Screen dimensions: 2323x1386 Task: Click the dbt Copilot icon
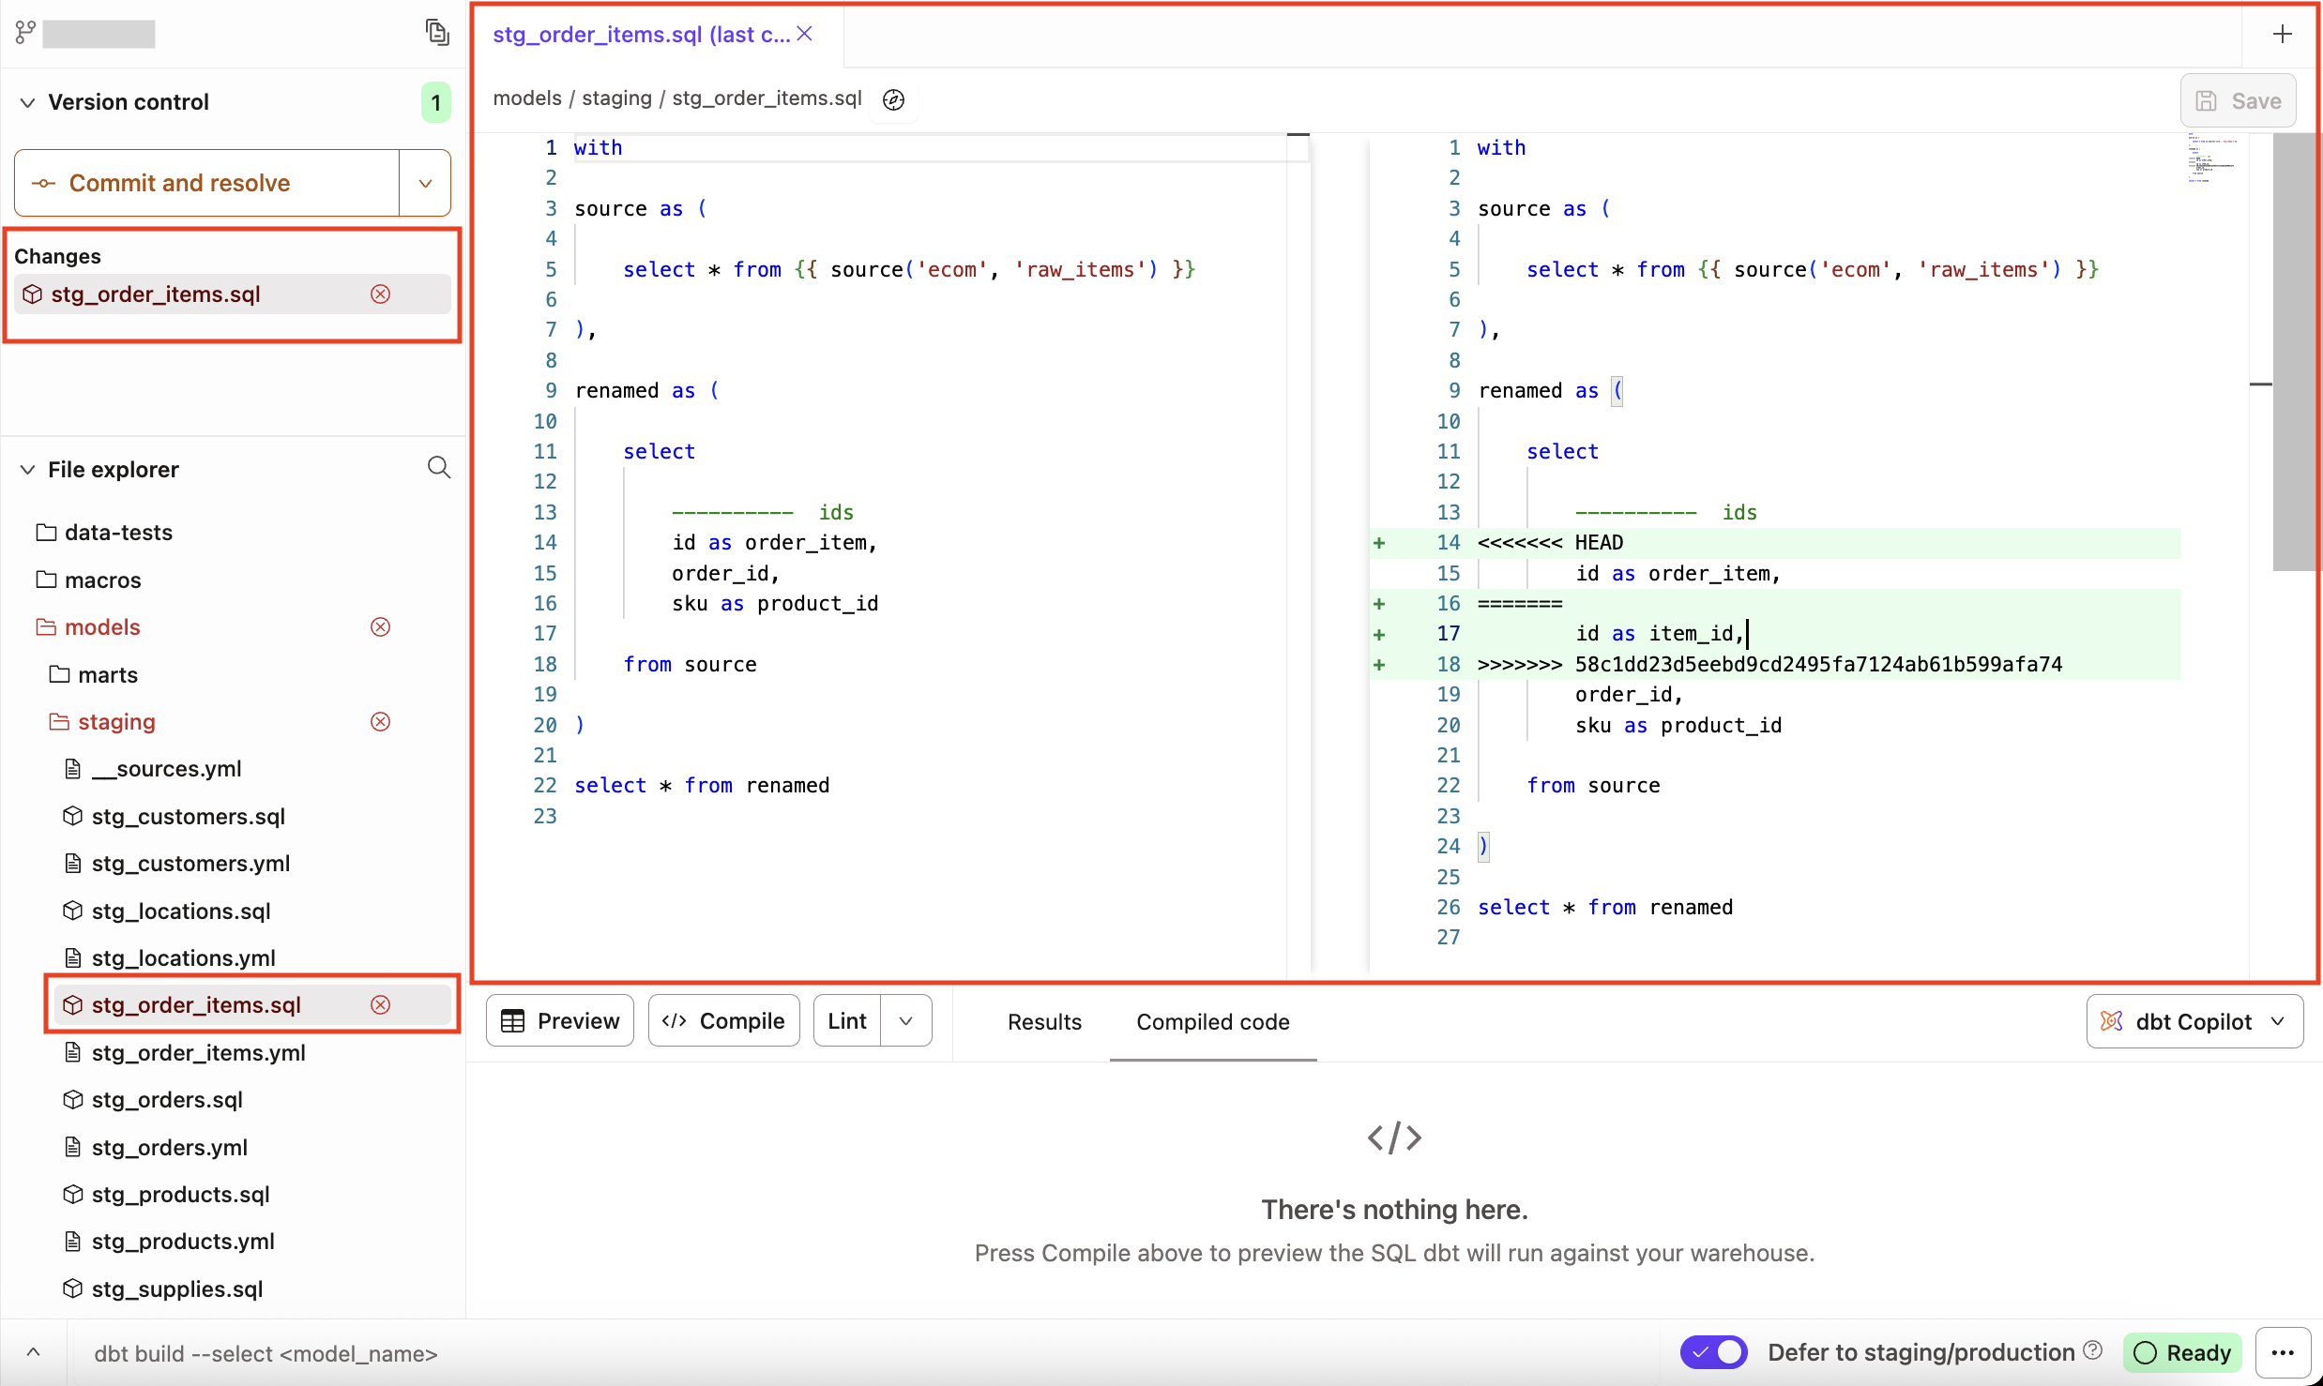[x=2110, y=1021]
